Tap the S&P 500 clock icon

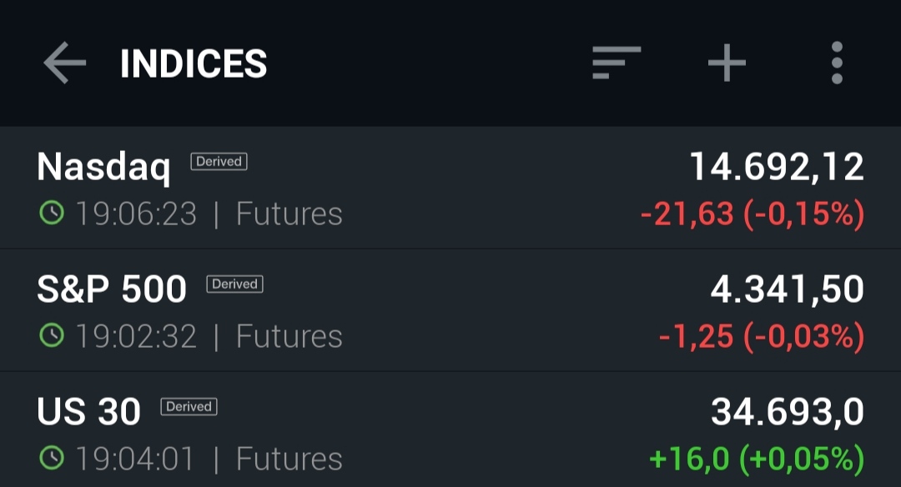pos(52,336)
